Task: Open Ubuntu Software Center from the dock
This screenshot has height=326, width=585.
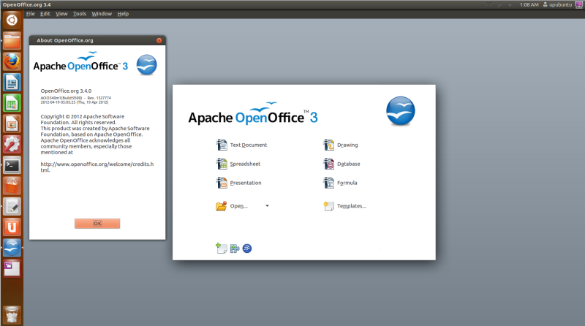Action: pyautogui.click(x=12, y=186)
